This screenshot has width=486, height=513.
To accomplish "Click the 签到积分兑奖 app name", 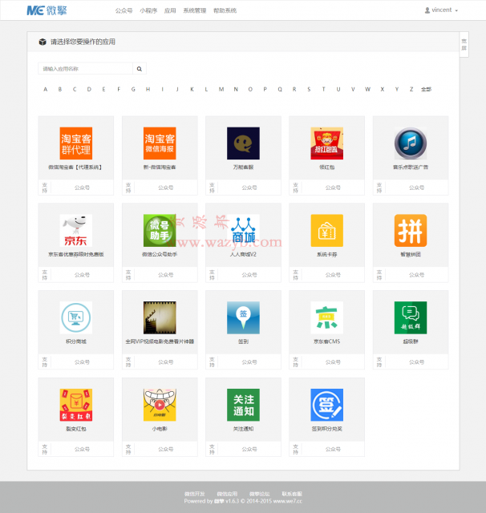I will [x=327, y=429].
